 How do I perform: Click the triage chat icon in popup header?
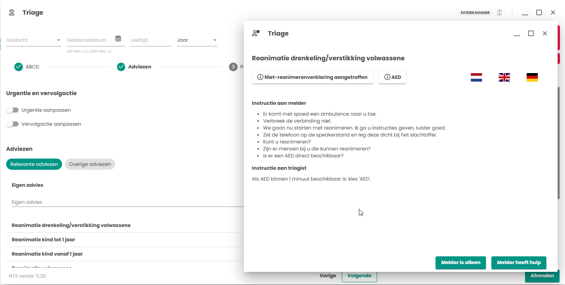pos(255,33)
